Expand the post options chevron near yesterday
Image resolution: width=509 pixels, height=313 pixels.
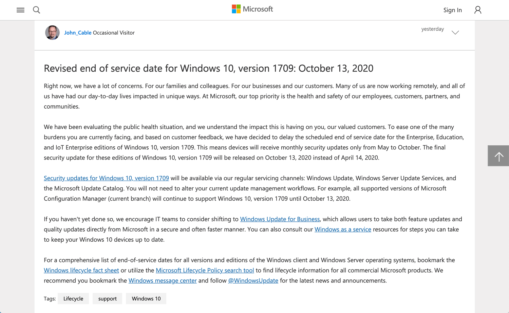[455, 33]
